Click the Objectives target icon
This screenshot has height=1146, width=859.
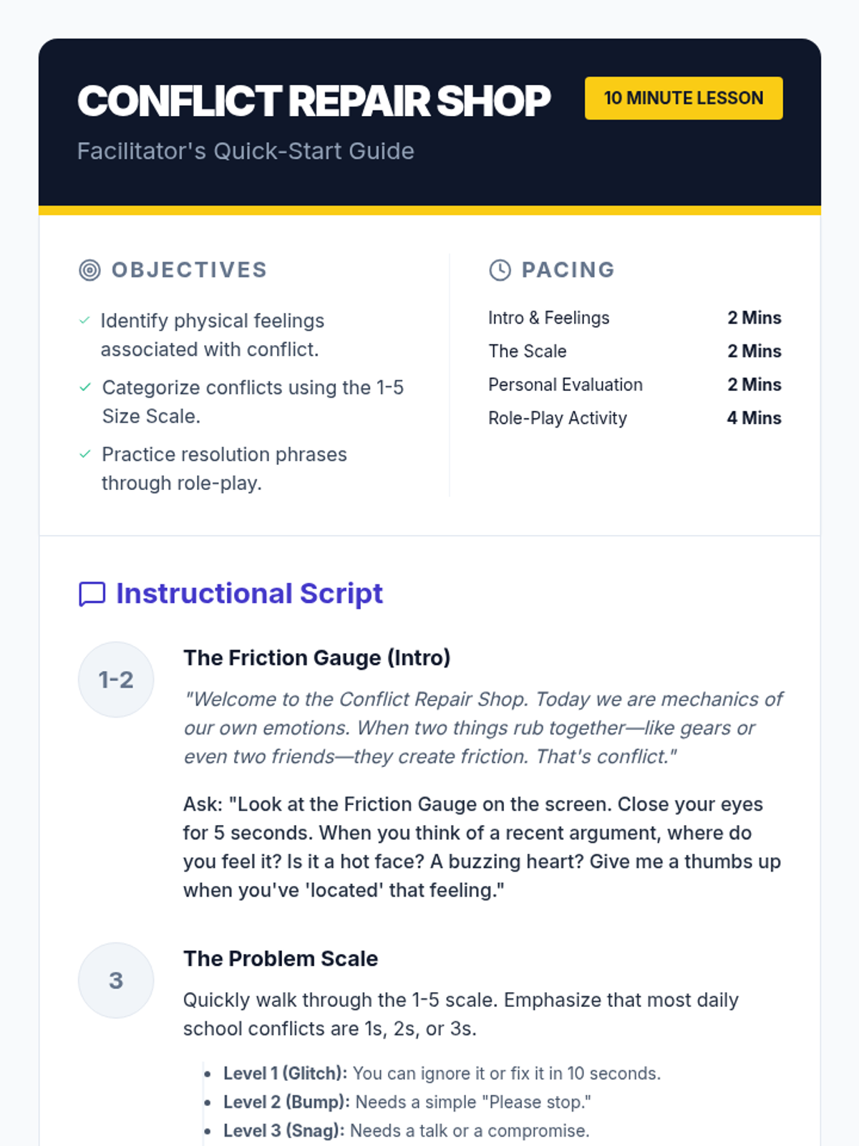tap(89, 270)
